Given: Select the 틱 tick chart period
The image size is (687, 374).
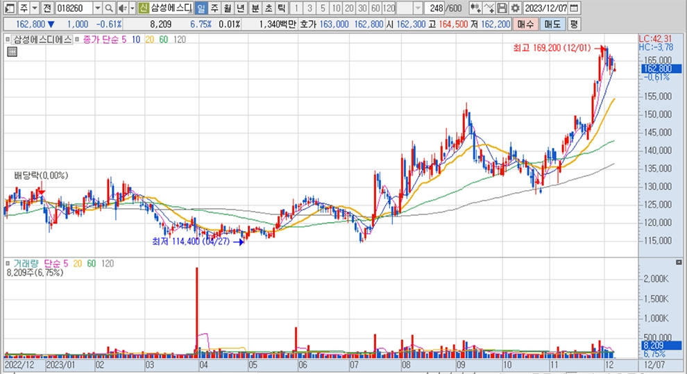Looking at the screenshot, I should pos(281,8).
